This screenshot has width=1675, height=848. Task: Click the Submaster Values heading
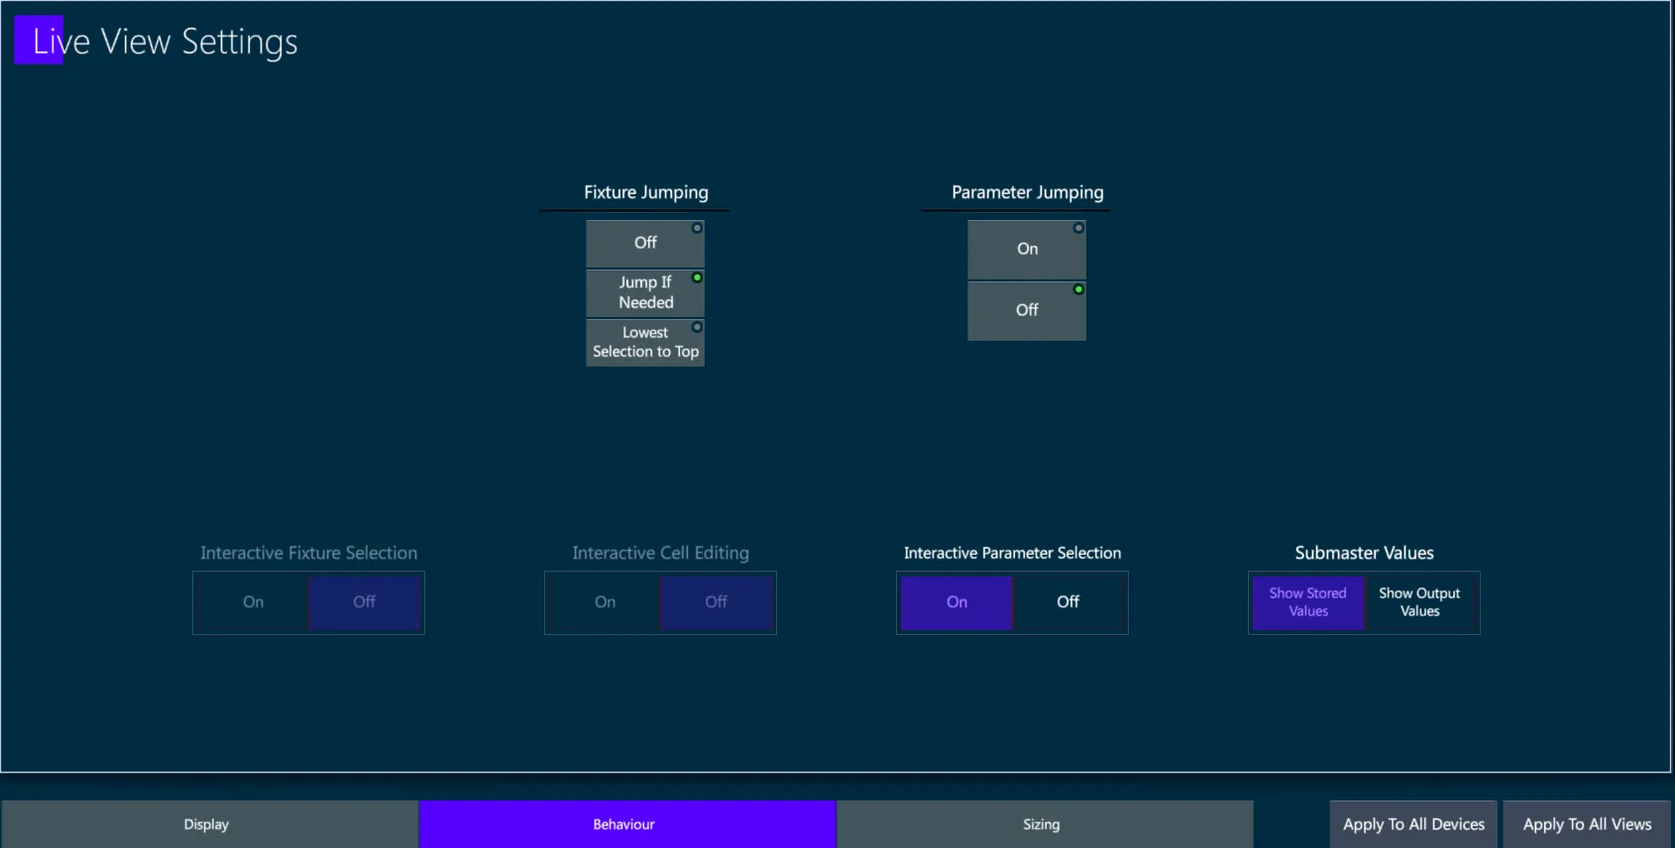click(1365, 553)
